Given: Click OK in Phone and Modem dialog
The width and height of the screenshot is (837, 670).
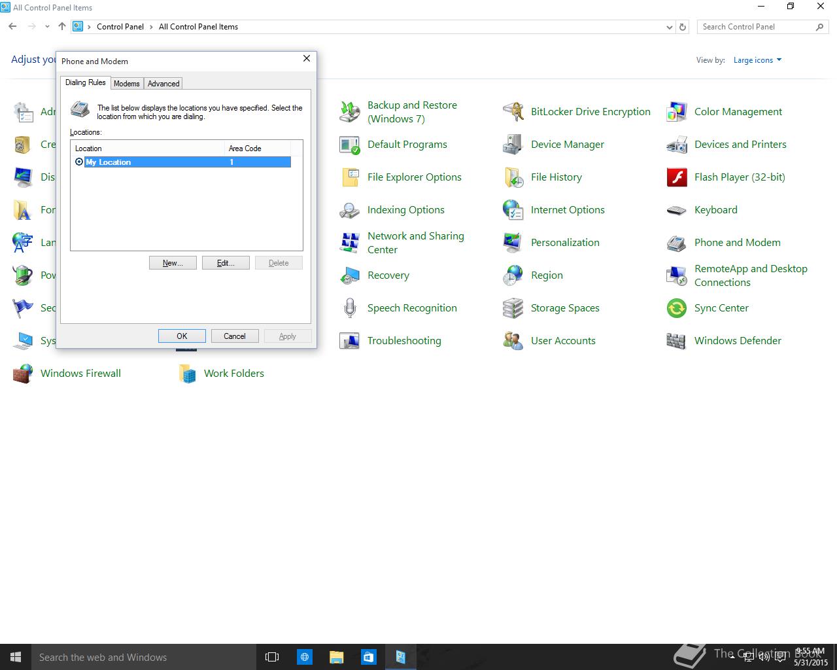Looking at the screenshot, I should (182, 336).
